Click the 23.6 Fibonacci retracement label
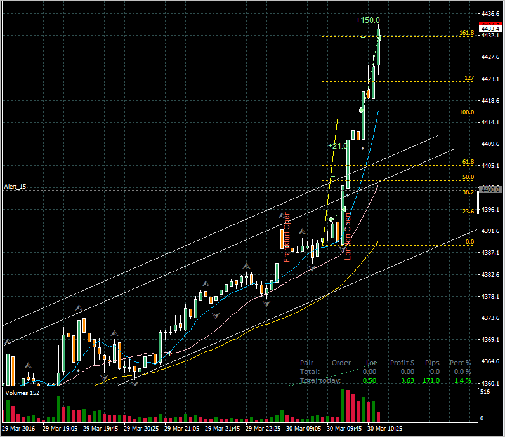This screenshot has height=437, width=505. 468,212
